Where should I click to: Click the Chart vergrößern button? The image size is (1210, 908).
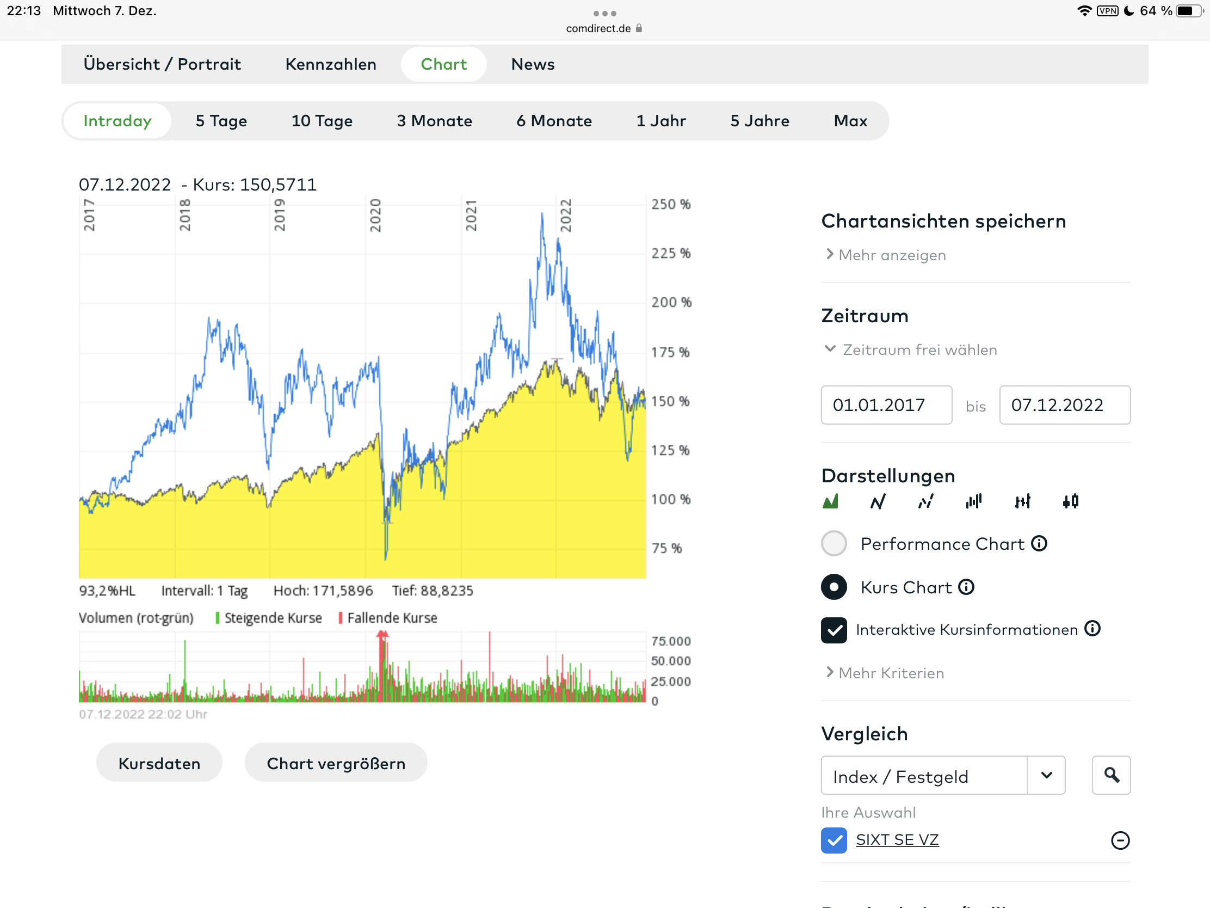[x=336, y=763]
